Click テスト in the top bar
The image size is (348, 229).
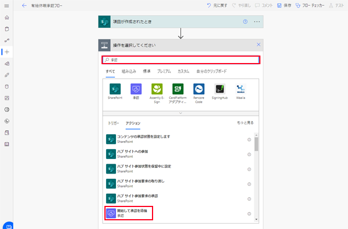point(336,6)
